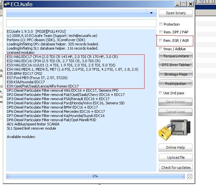The height and width of the screenshot is (185, 216).
Task: Select the ES9:Opel/Fiat/Saab line
Action: 43,86
